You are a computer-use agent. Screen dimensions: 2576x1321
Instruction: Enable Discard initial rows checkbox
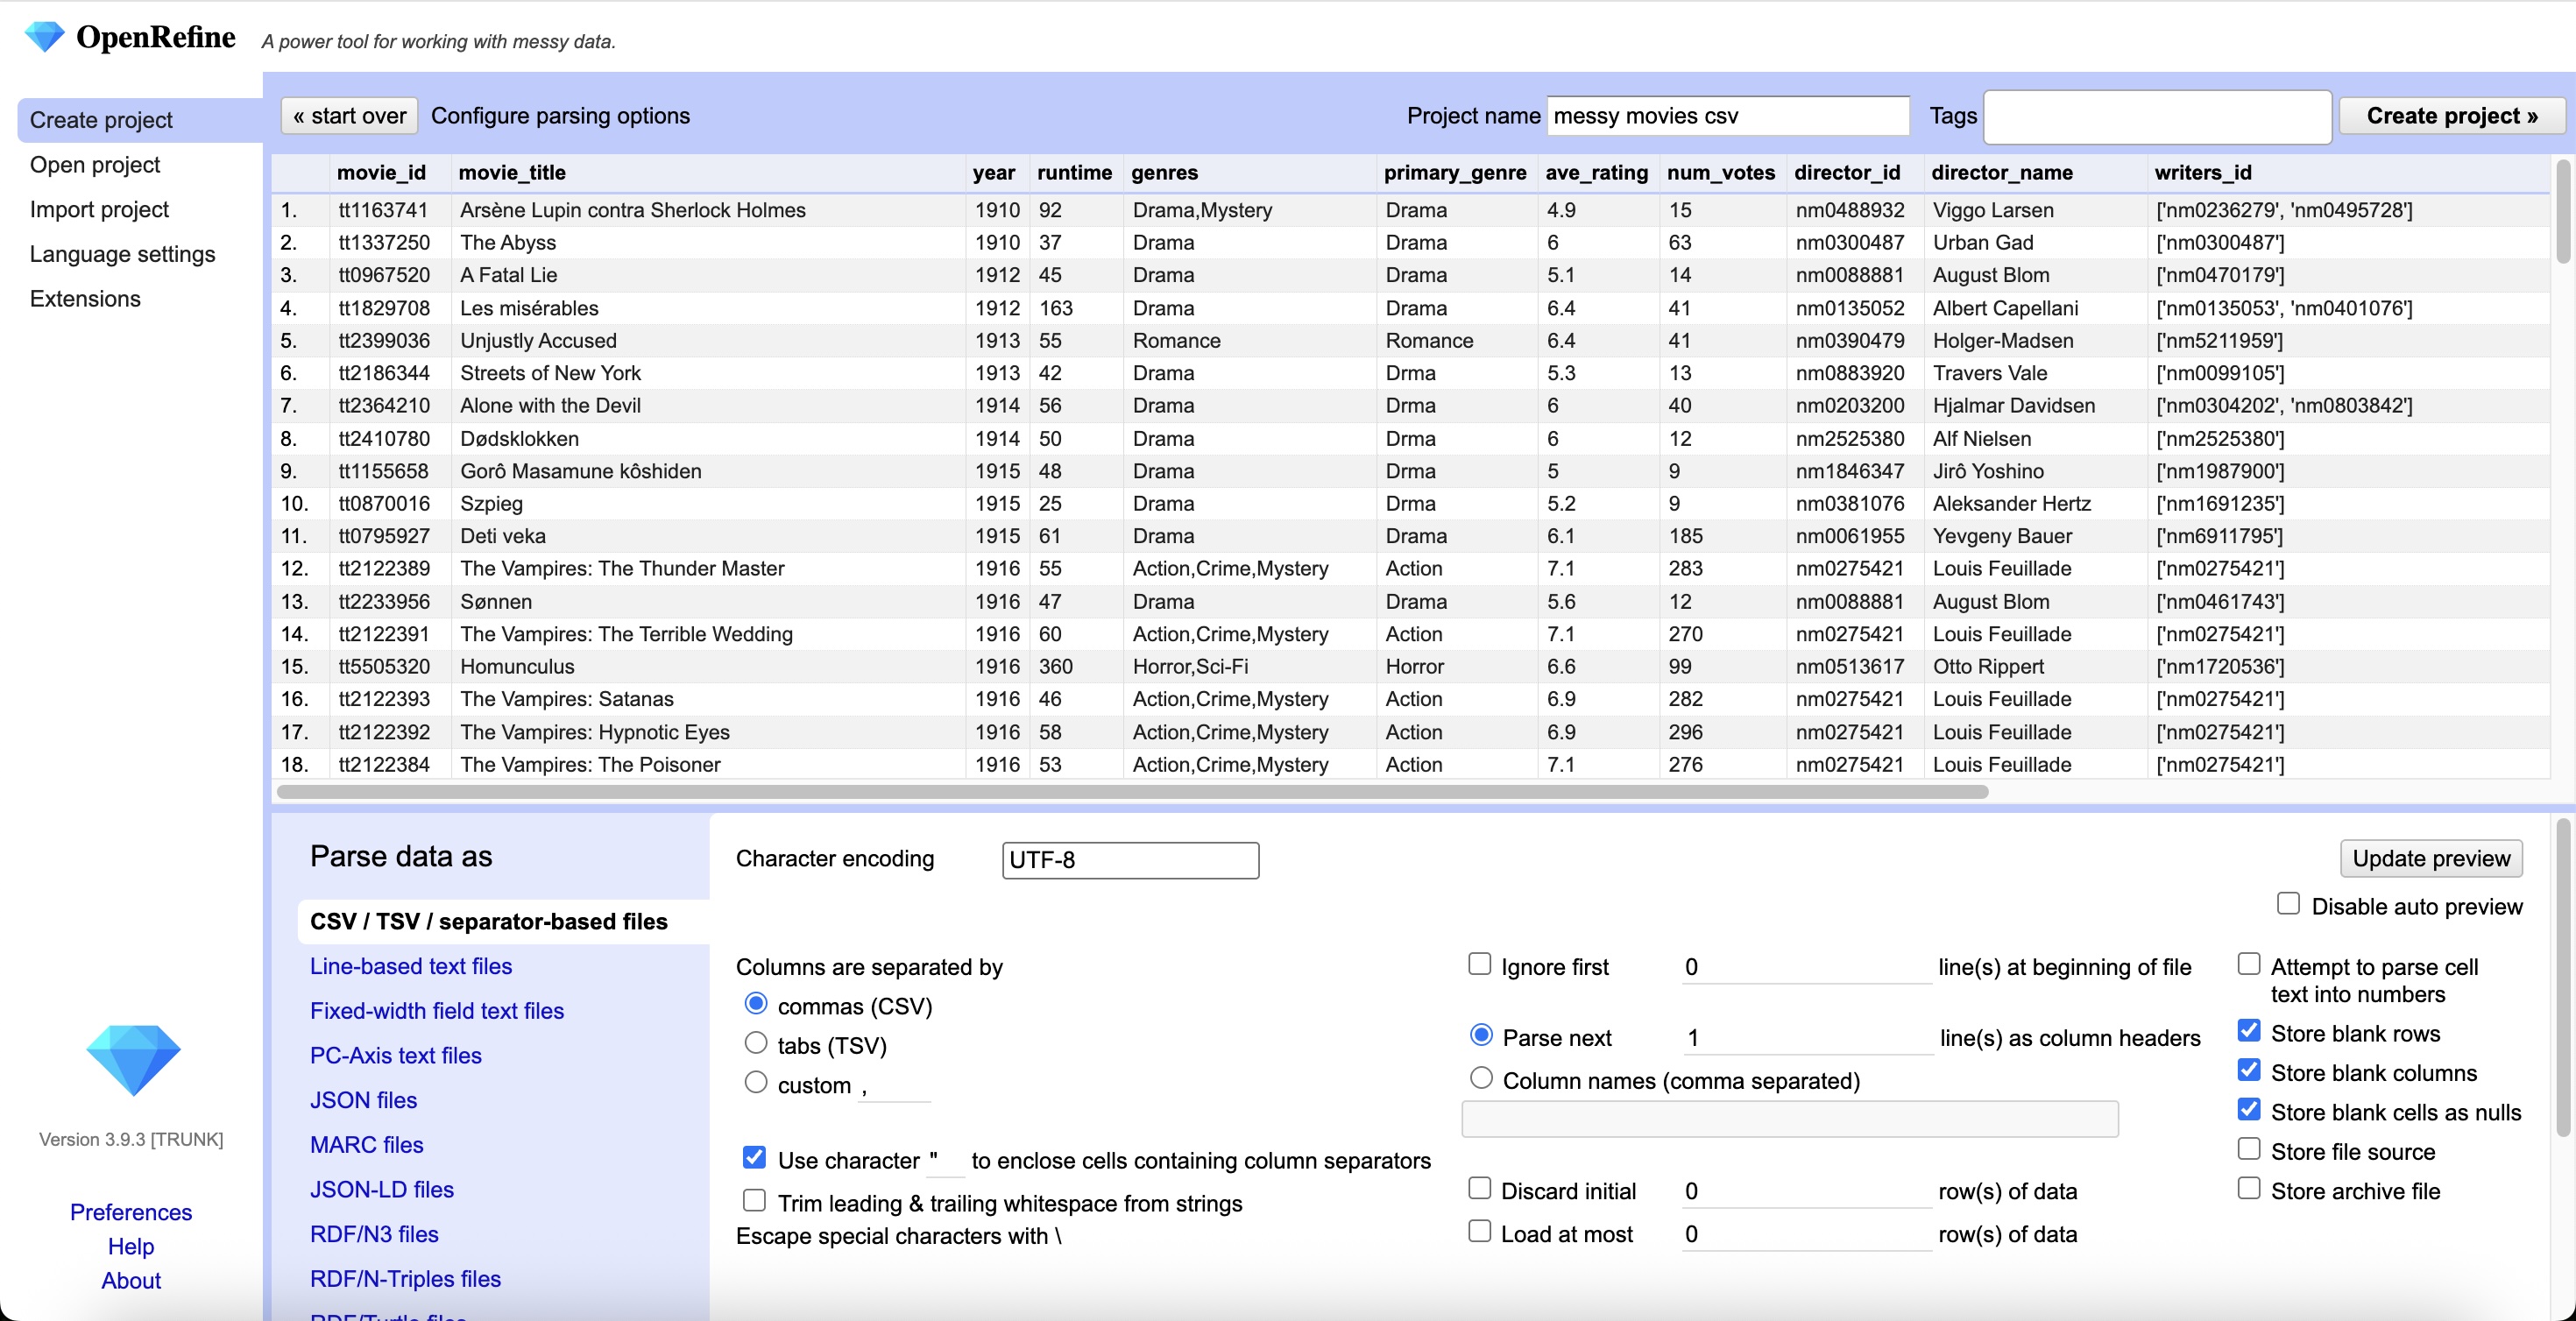pyautogui.click(x=1479, y=1188)
